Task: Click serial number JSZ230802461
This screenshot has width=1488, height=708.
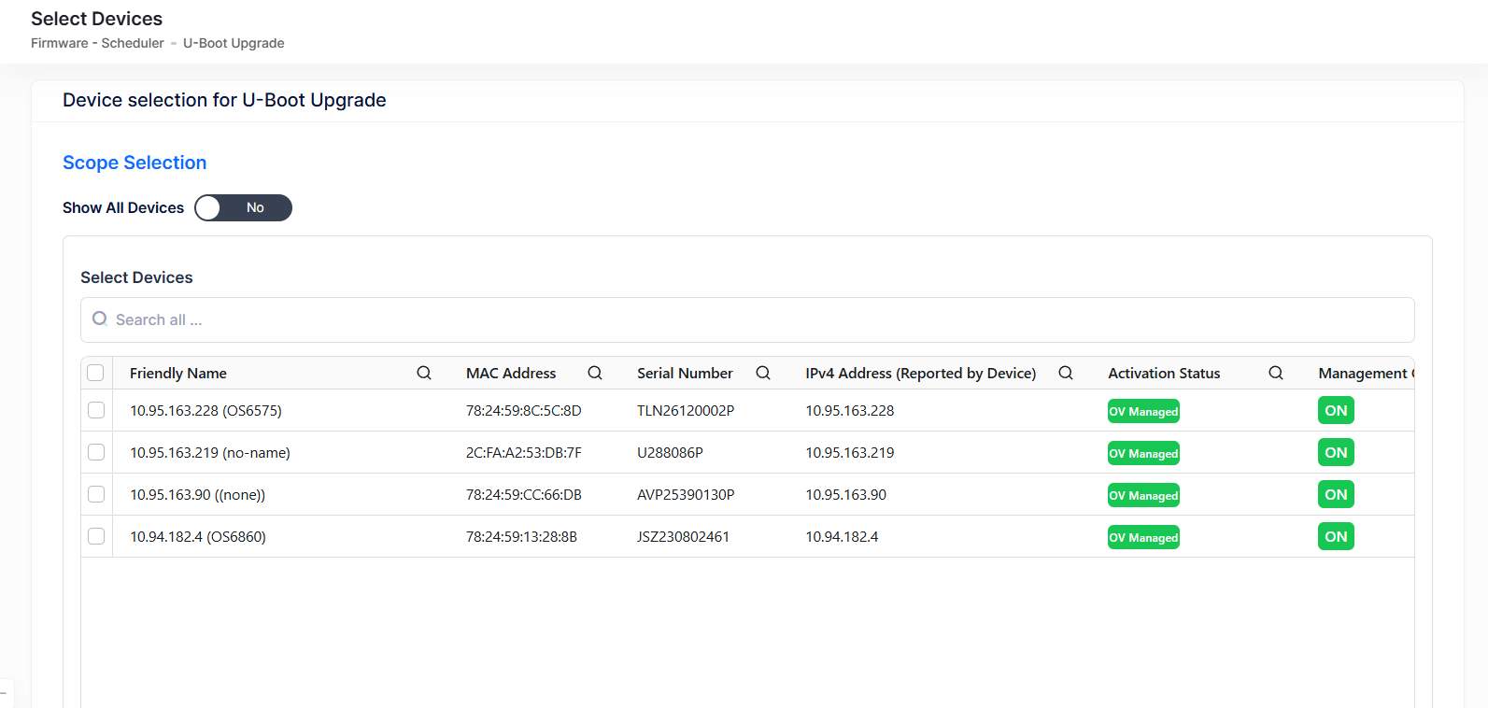Action: click(x=683, y=536)
